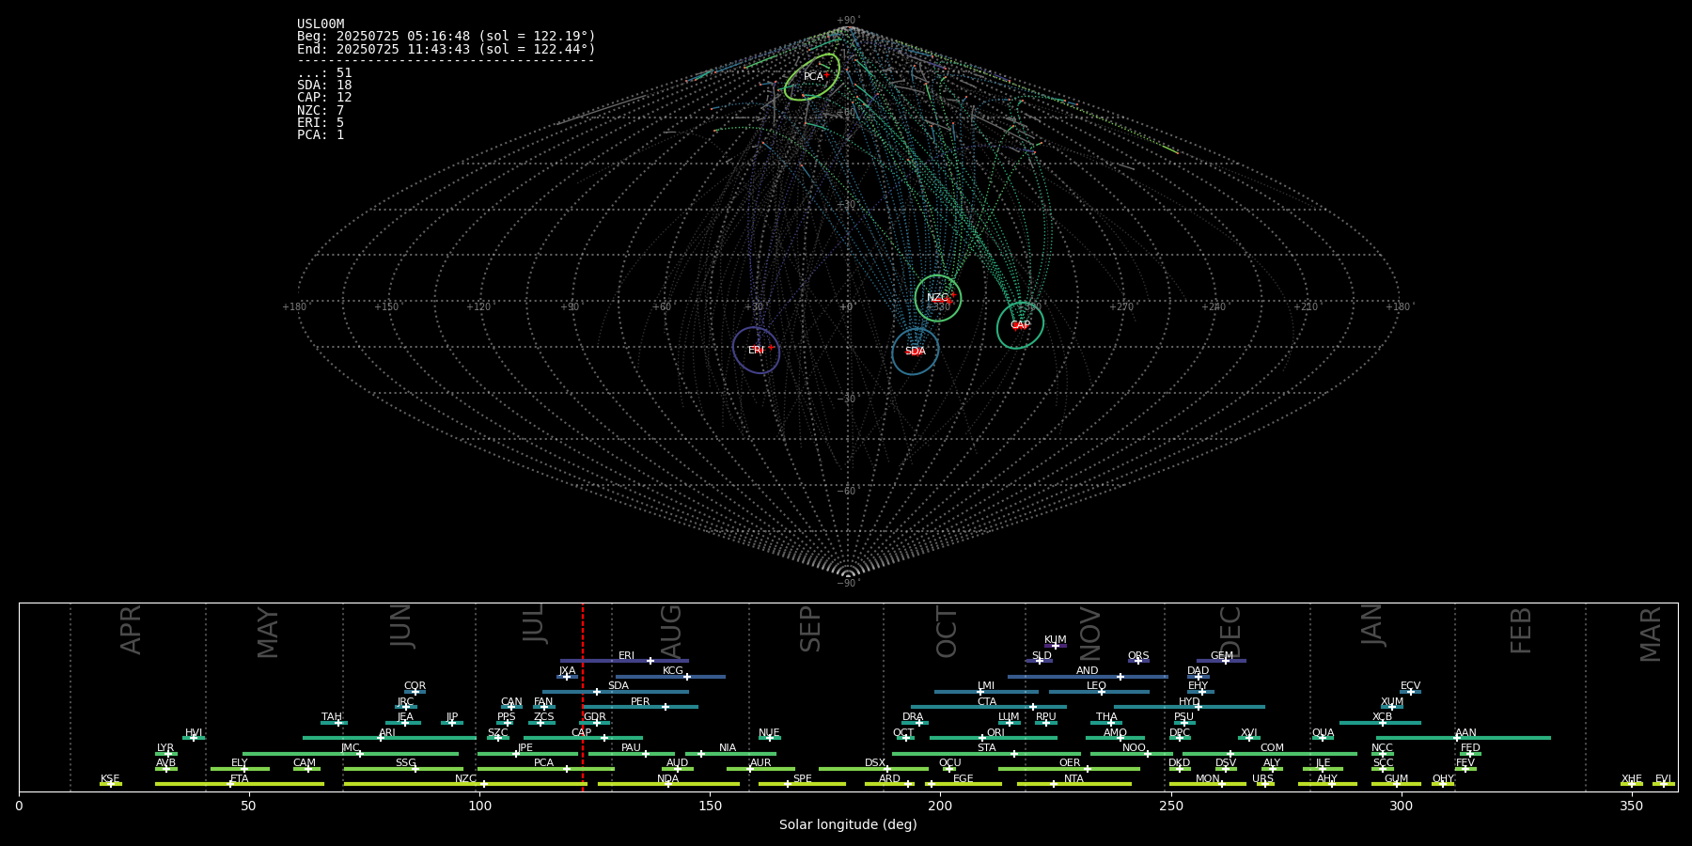
Task: Click the KSE shower marker in timeline
Action: point(111,784)
